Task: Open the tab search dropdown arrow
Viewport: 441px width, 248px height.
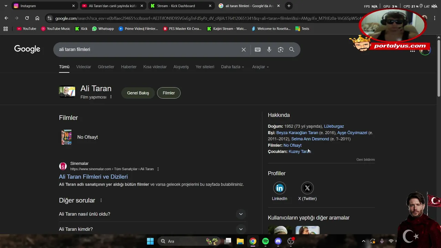Action: (x=6, y=6)
